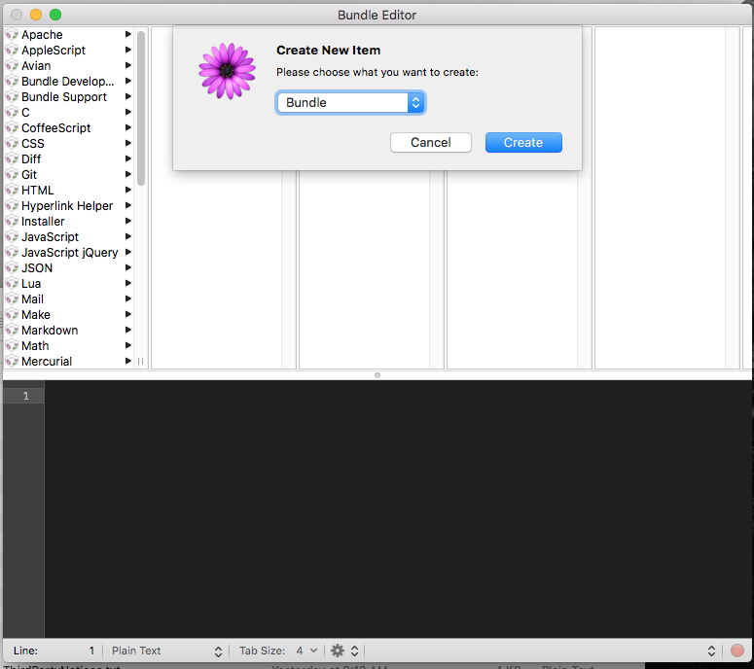Viewport: 754px width, 669px height.
Task: Click the Mercurial bundle icon
Action: [12, 362]
